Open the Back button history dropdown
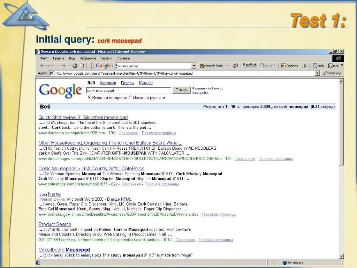This screenshot has width=357, height=268. (58, 66)
